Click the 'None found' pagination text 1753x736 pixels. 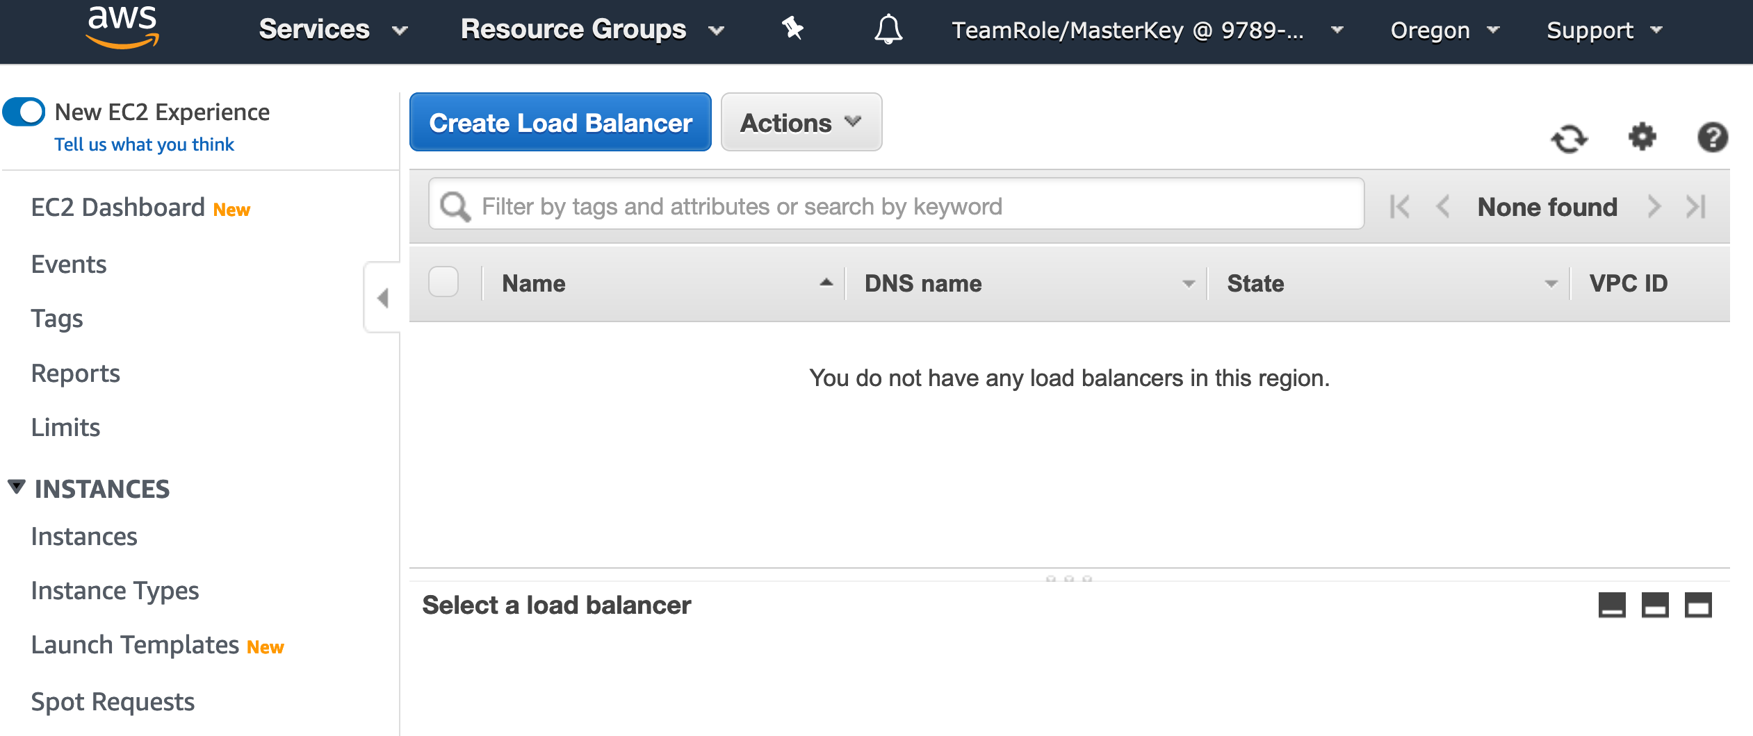click(x=1547, y=207)
